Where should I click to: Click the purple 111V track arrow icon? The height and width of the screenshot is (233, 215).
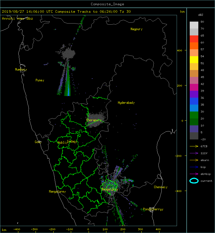click(x=194, y=153)
